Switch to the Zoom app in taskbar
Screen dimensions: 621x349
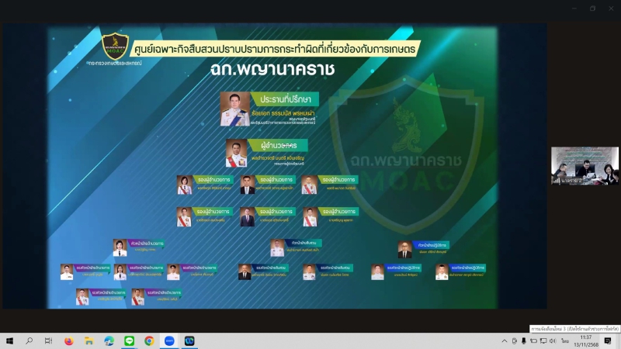(169, 340)
